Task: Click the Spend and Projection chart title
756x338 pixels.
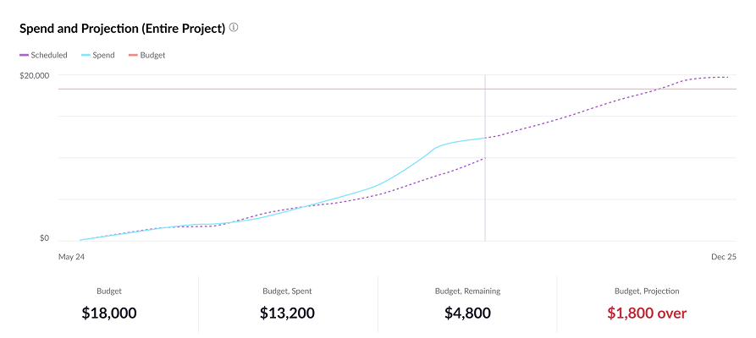Action: click(122, 29)
